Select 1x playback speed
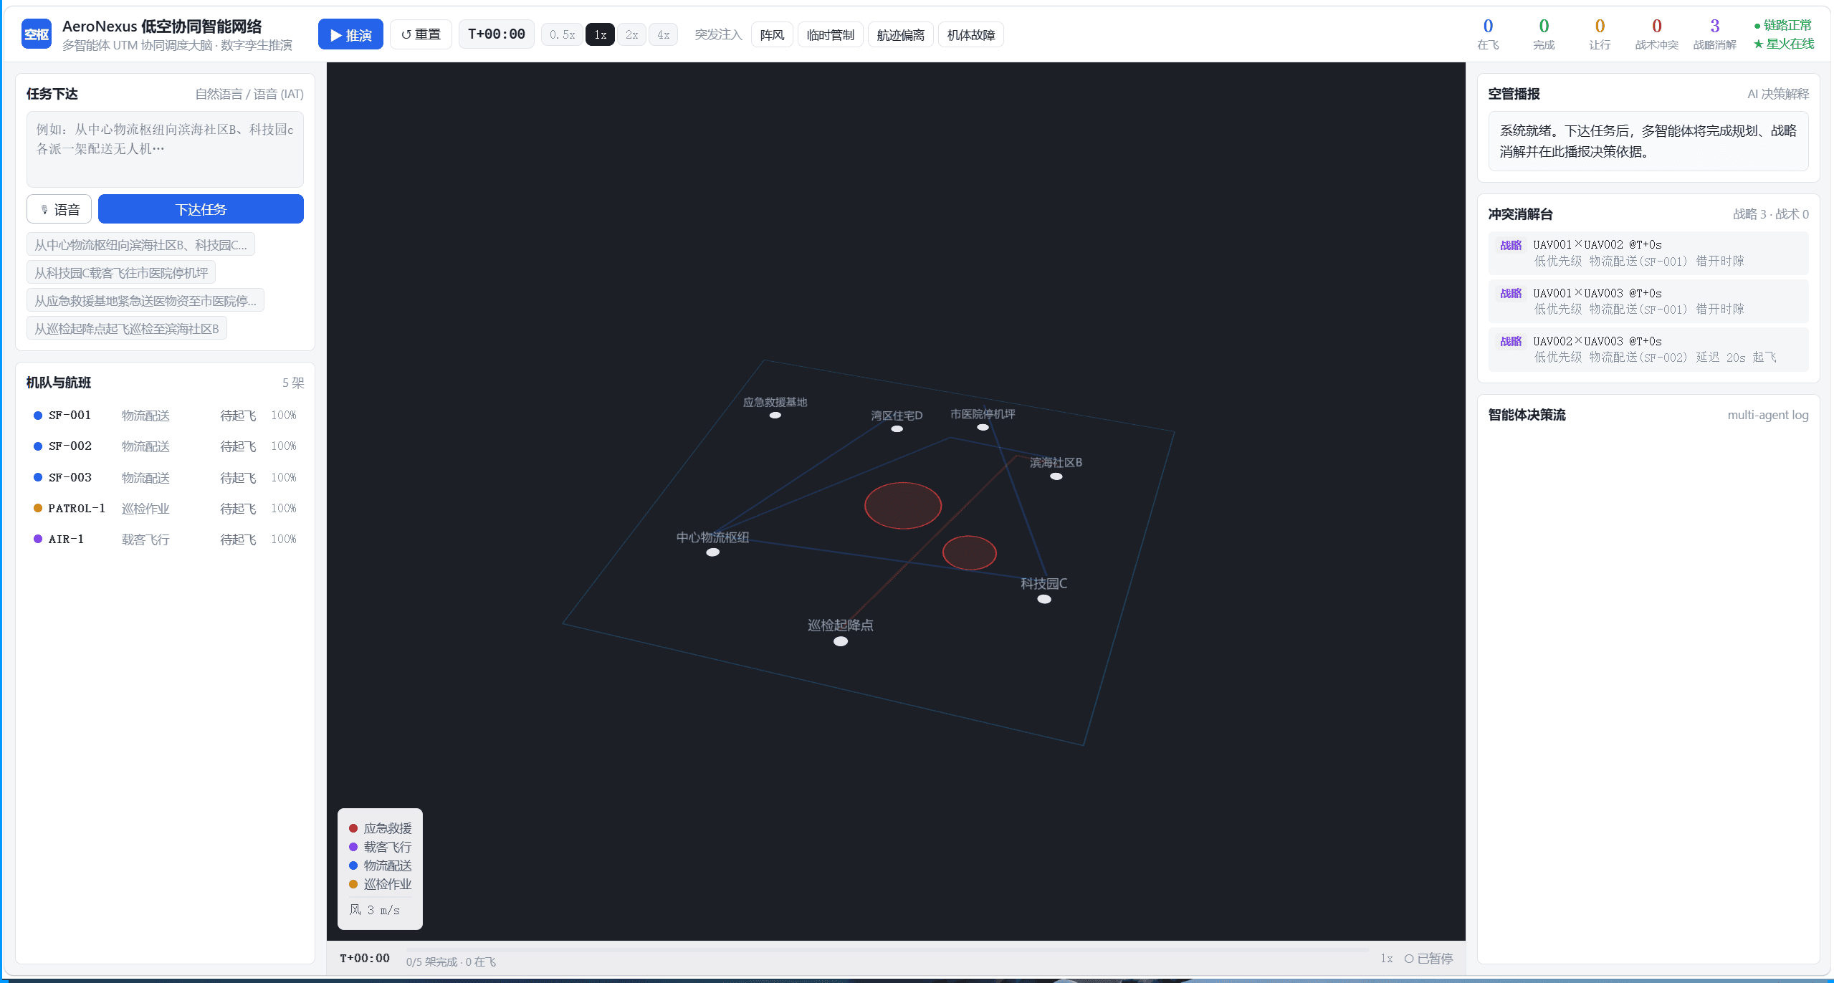1834x983 pixels. click(x=600, y=34)
